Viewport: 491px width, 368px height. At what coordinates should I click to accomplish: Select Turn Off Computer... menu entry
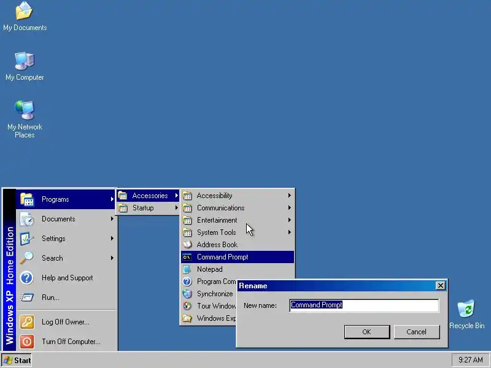(67, 342)
